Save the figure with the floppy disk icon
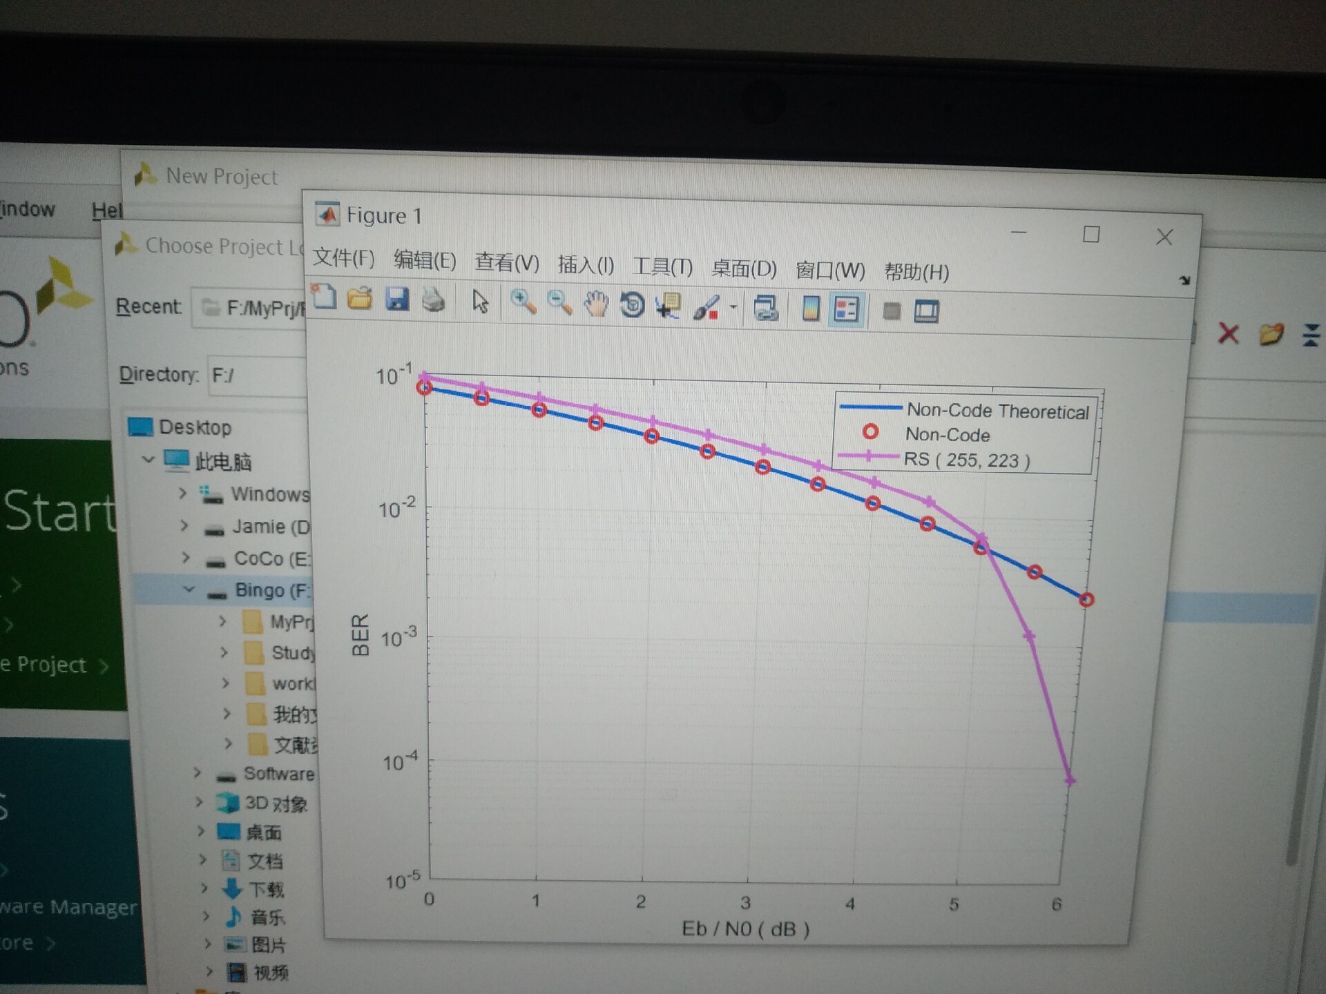The width and height of the screenshot is (1326, 994). coord(397,300)
